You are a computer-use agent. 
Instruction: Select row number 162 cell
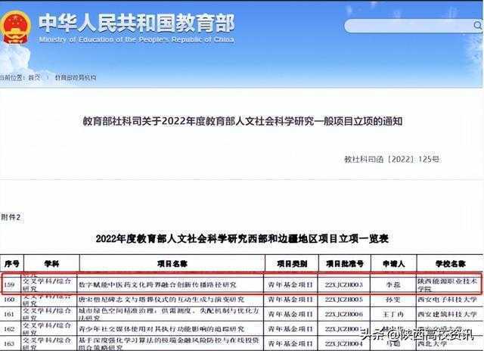9,329
